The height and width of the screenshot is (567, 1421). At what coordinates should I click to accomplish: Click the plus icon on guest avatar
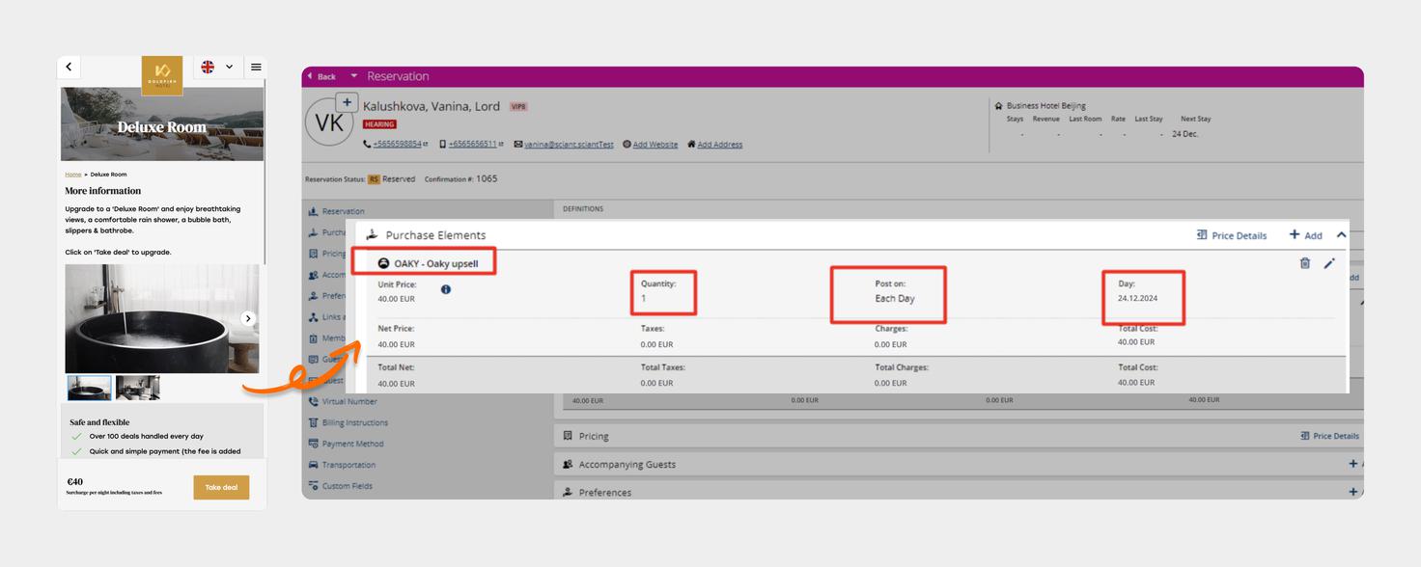coord(348,103)
